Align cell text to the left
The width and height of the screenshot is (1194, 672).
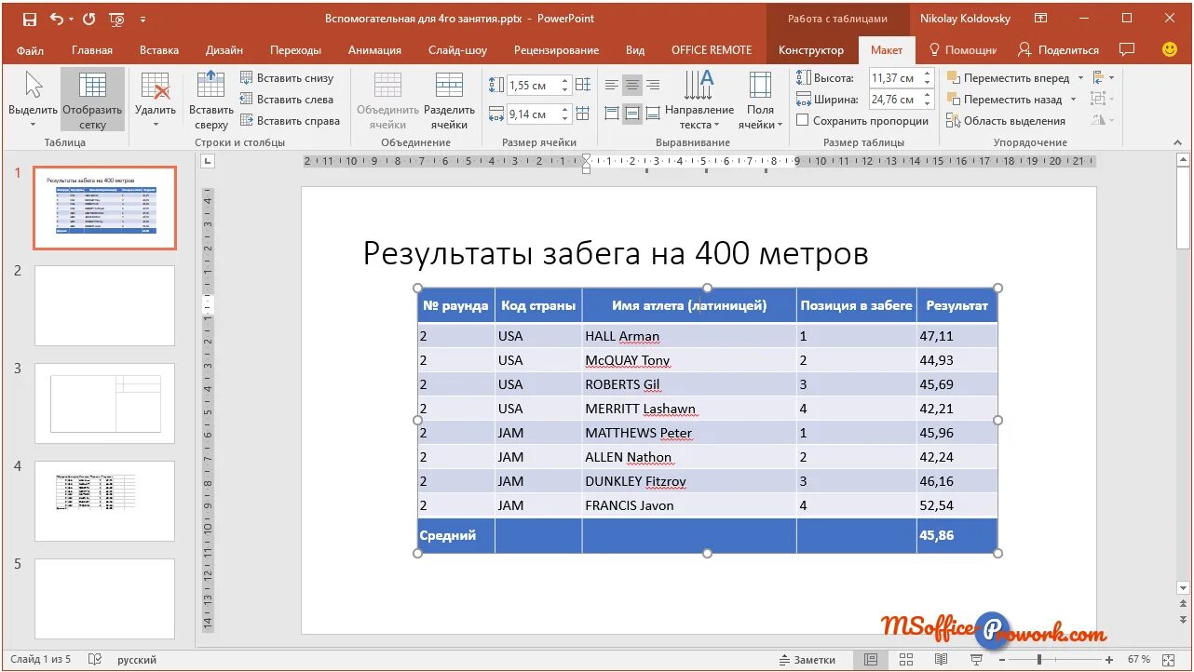[612, 86]
